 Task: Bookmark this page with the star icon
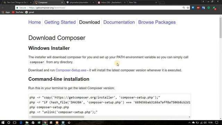(x=188, y=8)
